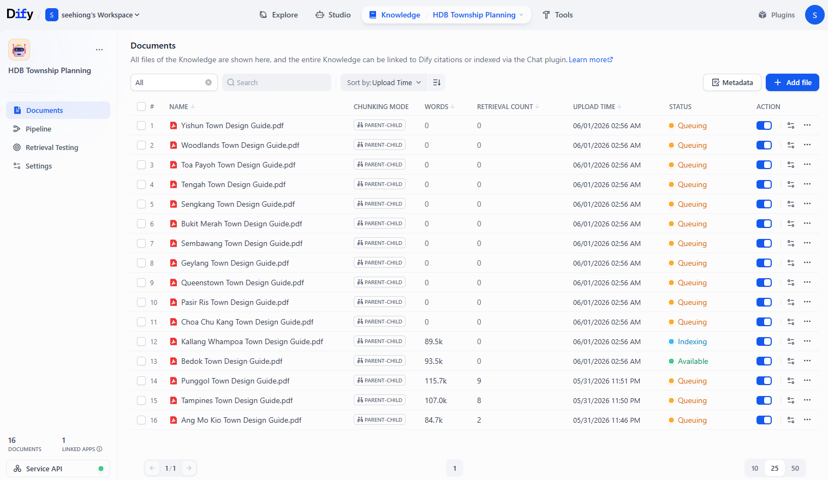Sort by the NAME column header

[182, 107]
